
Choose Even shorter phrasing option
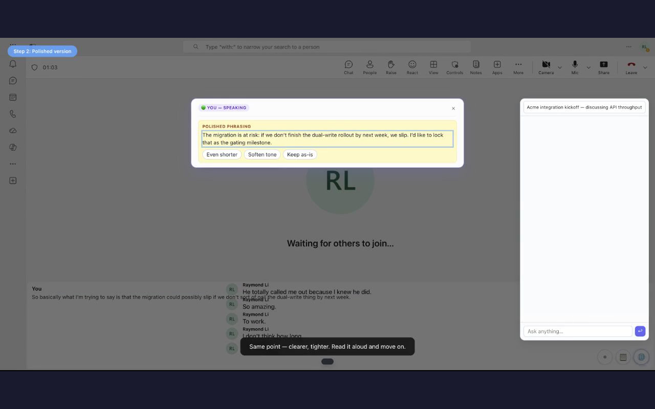[222, 154]
